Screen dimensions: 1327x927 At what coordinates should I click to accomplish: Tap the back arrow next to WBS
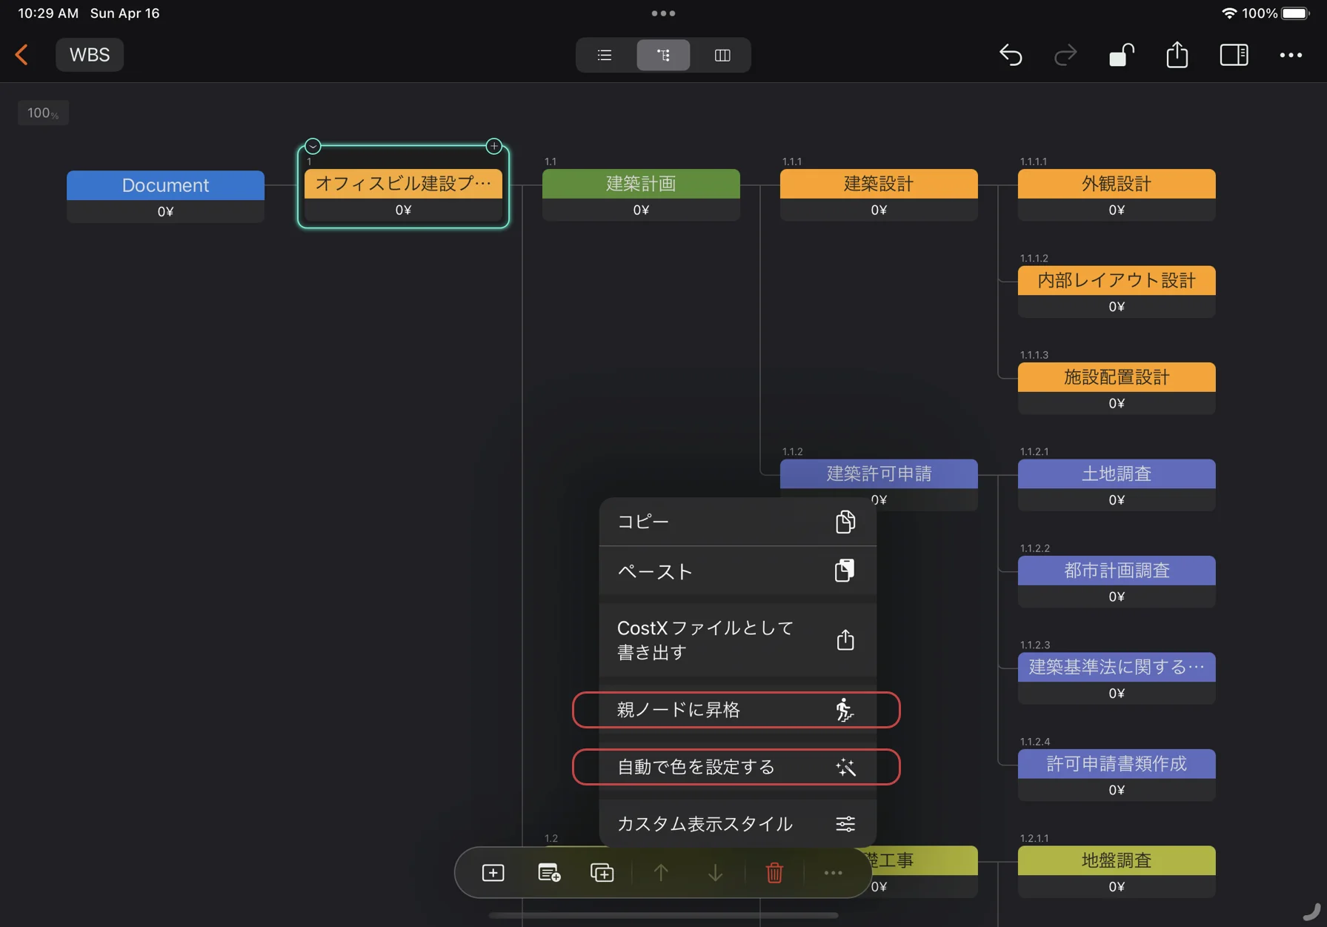click(22, 55)
